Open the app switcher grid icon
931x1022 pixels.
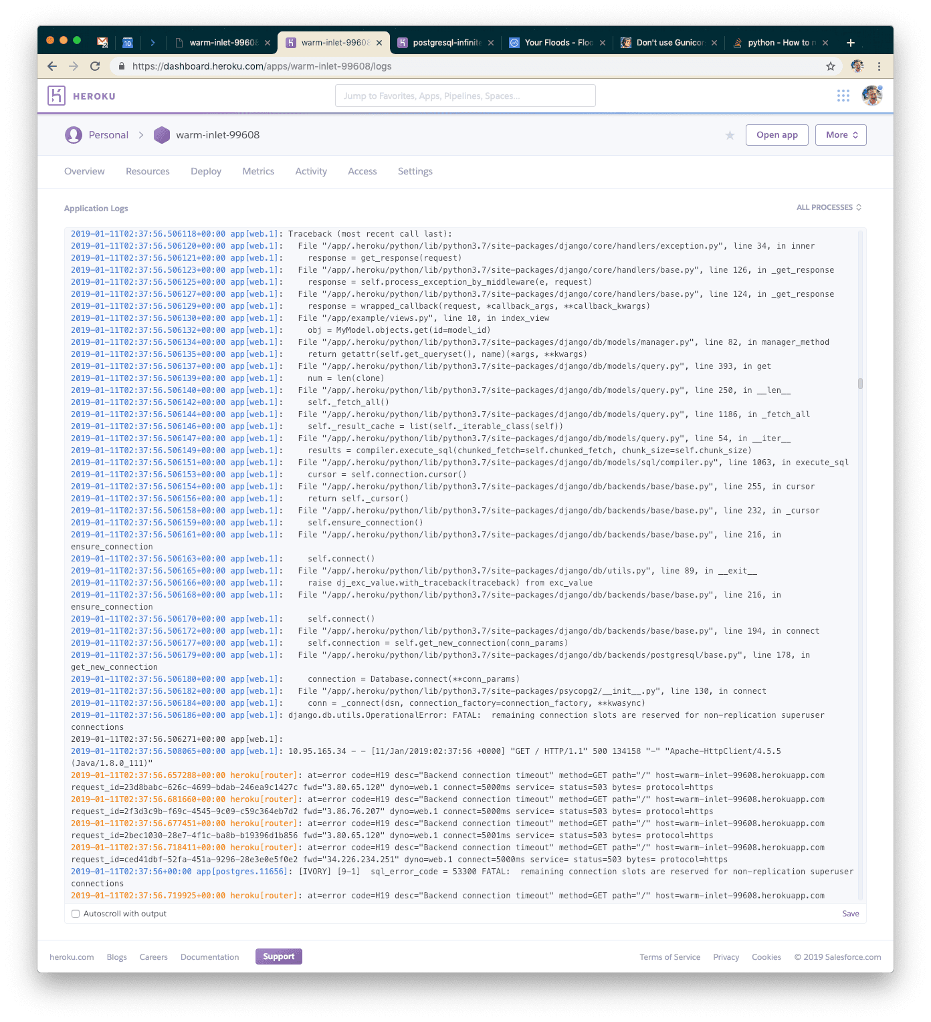point(843,96)
